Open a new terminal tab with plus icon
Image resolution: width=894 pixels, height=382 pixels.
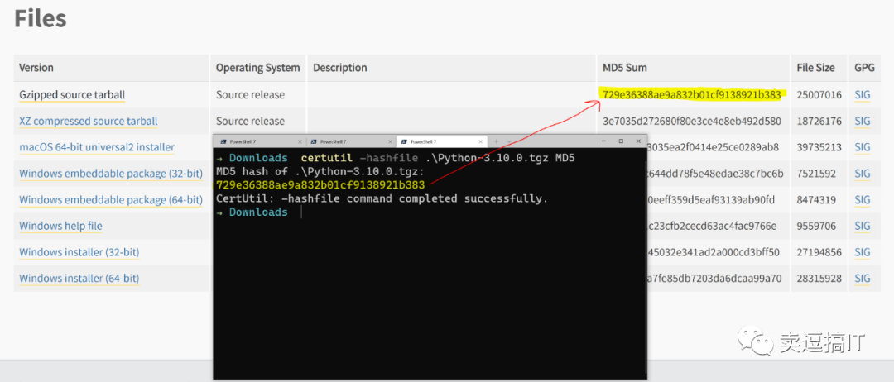(496, 141)
